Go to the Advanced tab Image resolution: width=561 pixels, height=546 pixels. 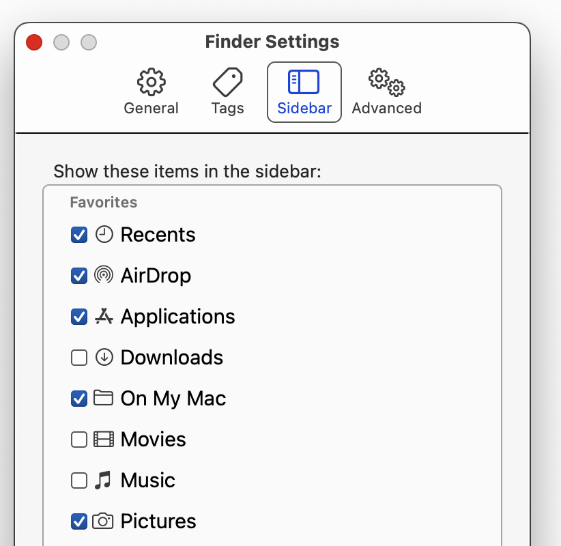pos(386,91)
